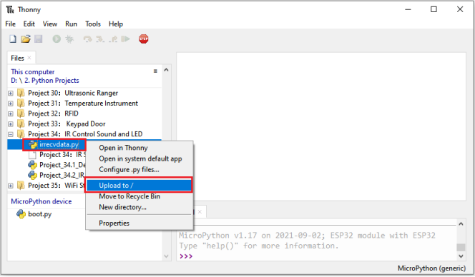Viewport: 475px width, 277px height.
Task: Click the This computer link
Action: [x=33, y=72]
